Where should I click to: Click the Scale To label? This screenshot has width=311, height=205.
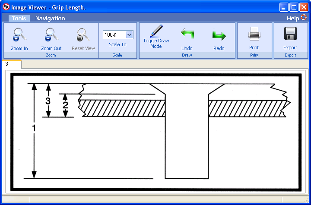[x=117, y=44]
